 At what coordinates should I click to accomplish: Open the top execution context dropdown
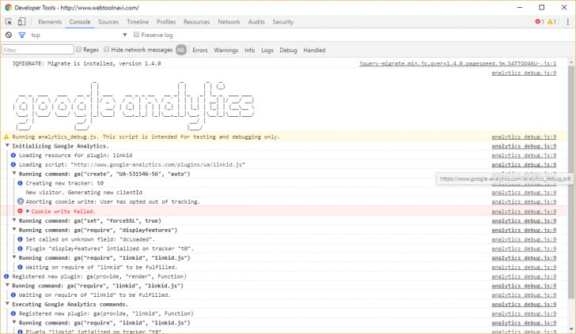pos(78,35)
